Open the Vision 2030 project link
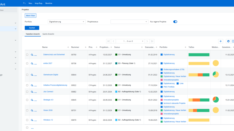Screen dimensions: 234x131 pyautogui.click(x=48, y=110)
